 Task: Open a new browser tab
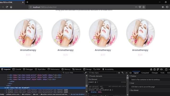click(x=27, y=2)
